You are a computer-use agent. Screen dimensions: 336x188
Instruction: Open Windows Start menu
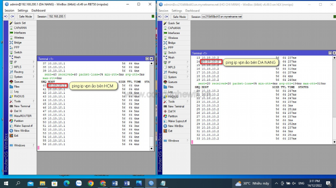coord(6,183)
